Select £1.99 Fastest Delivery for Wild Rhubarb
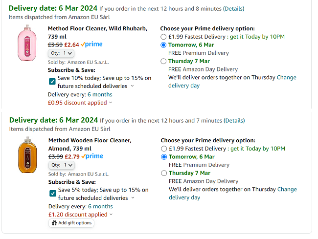The width and height of the screenshot is (318, 239). coord(163,37)
